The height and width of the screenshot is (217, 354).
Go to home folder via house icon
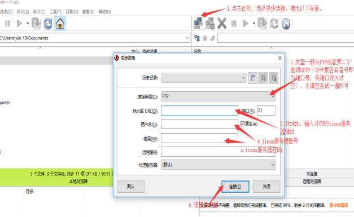coord(60,23)
